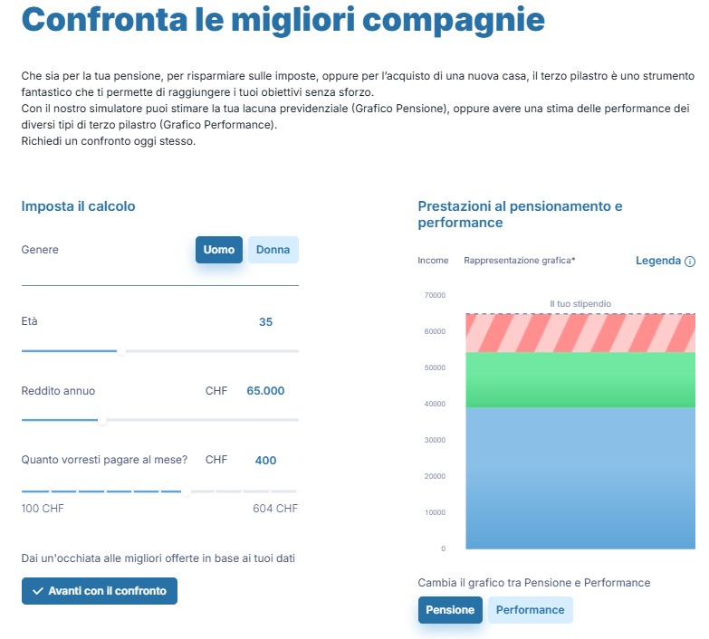The width and height of the screenshot is (709, 639).
Task: Click the monthly payment slider handle
Action: 187,492
